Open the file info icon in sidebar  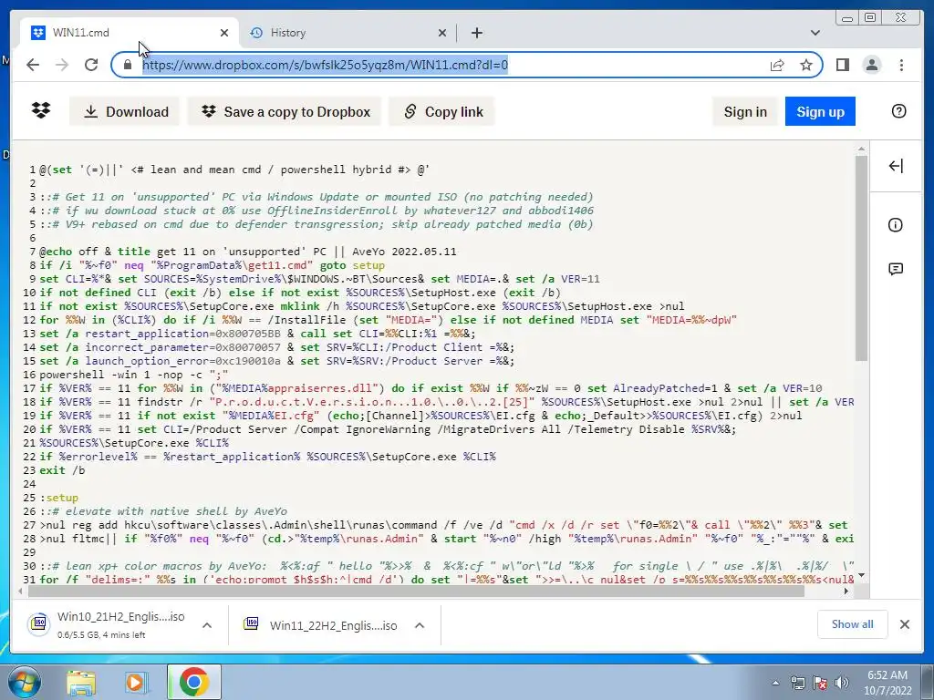click(x=896, y=225)
